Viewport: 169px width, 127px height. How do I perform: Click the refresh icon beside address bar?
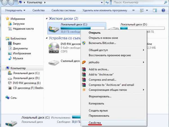click(107, 3)
